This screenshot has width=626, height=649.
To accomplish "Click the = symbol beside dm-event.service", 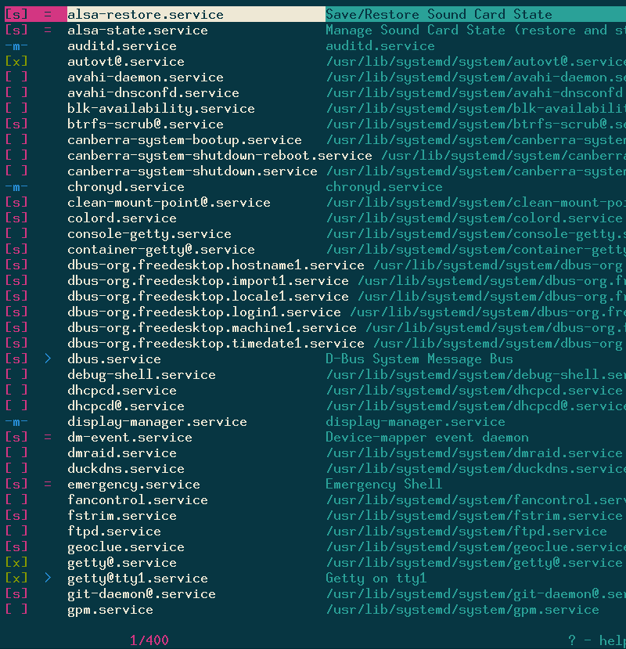I will point(49,437).
